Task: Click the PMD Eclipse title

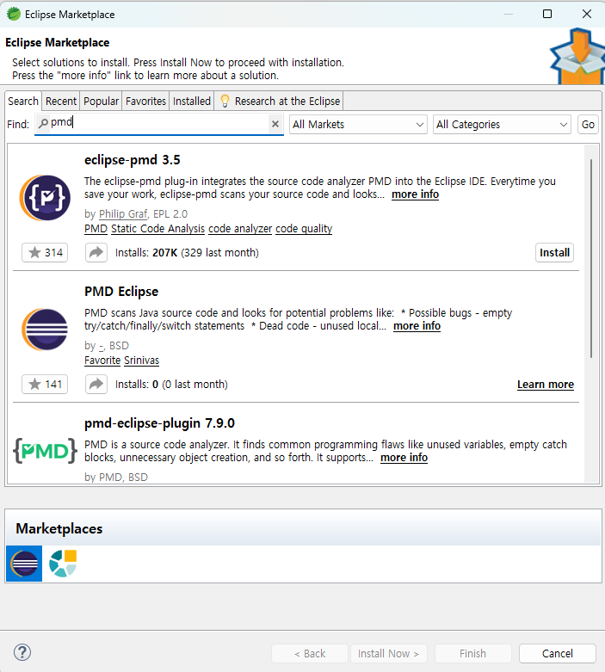Action: coord(121,292)
